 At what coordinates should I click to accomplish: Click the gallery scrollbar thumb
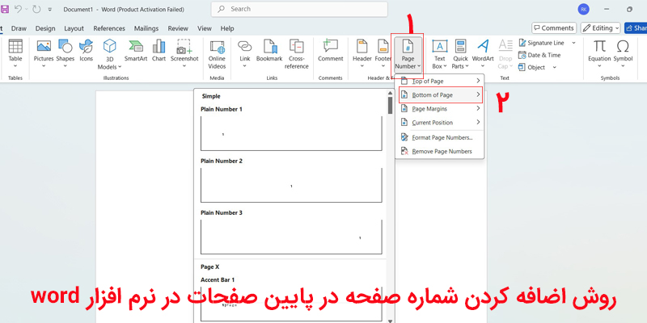coord(390,105)
